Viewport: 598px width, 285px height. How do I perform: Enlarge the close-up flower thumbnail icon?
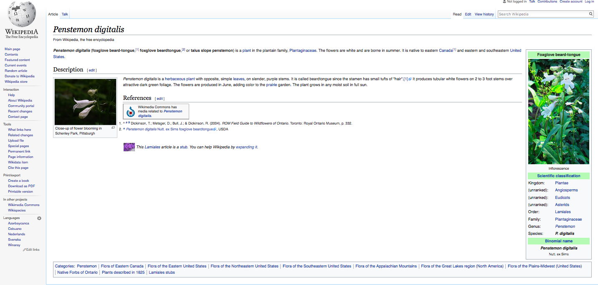click(113, 128)
